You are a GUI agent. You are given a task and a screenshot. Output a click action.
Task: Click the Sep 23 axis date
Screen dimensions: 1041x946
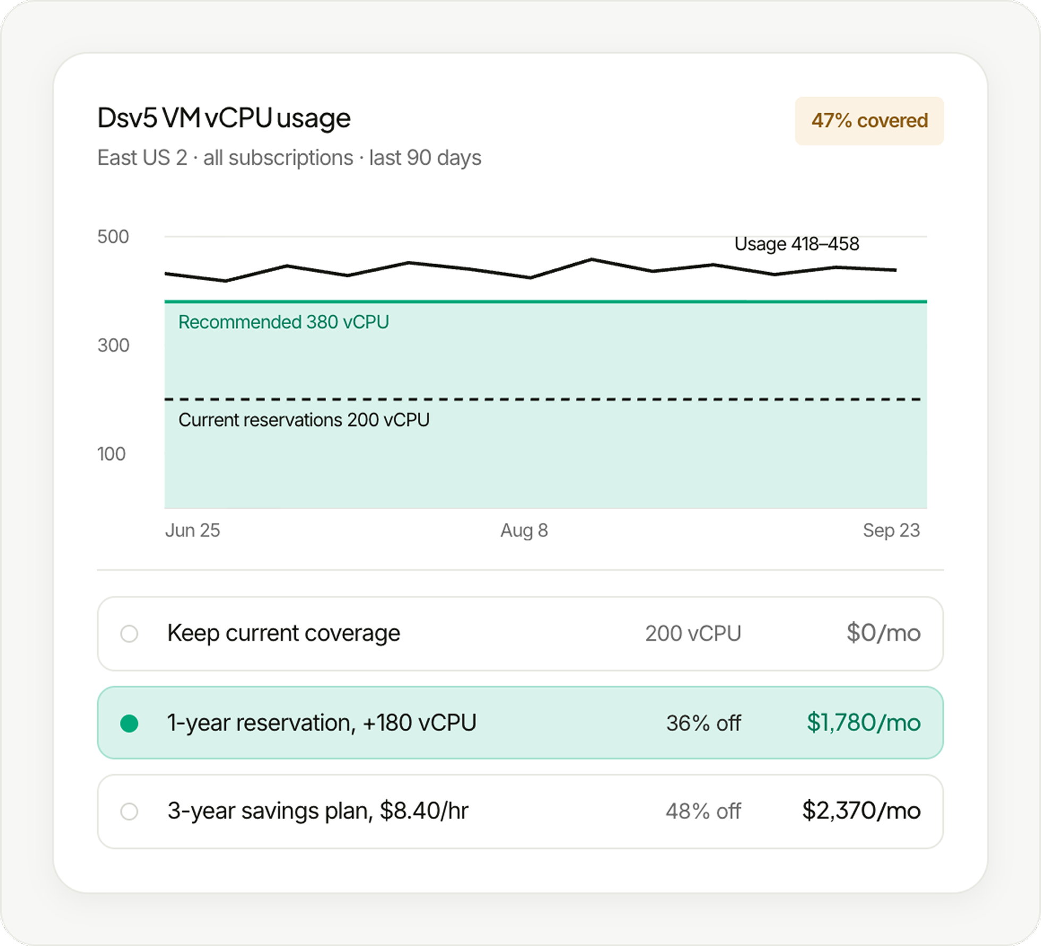[x=891, y=530]
